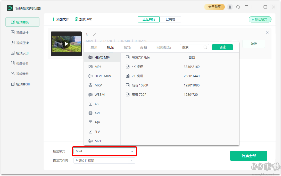
Task: Select the 视频裁剪 tool
Action: [x=22, y=74]
